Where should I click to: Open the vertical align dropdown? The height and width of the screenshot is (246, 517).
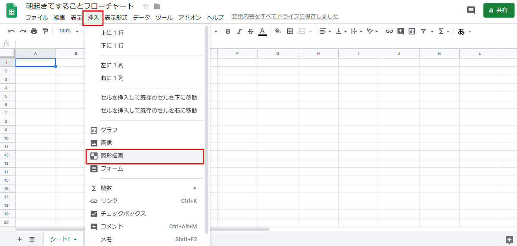click(x=341, y=31)
